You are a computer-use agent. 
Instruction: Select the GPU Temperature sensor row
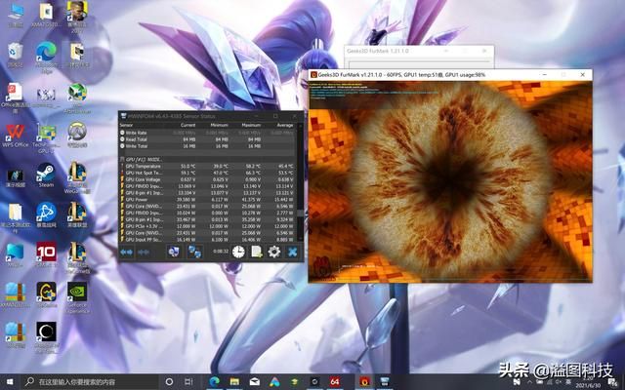[x=207, y=166]
